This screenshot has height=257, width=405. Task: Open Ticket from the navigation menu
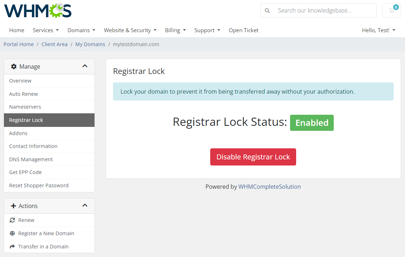click(244, 30)
